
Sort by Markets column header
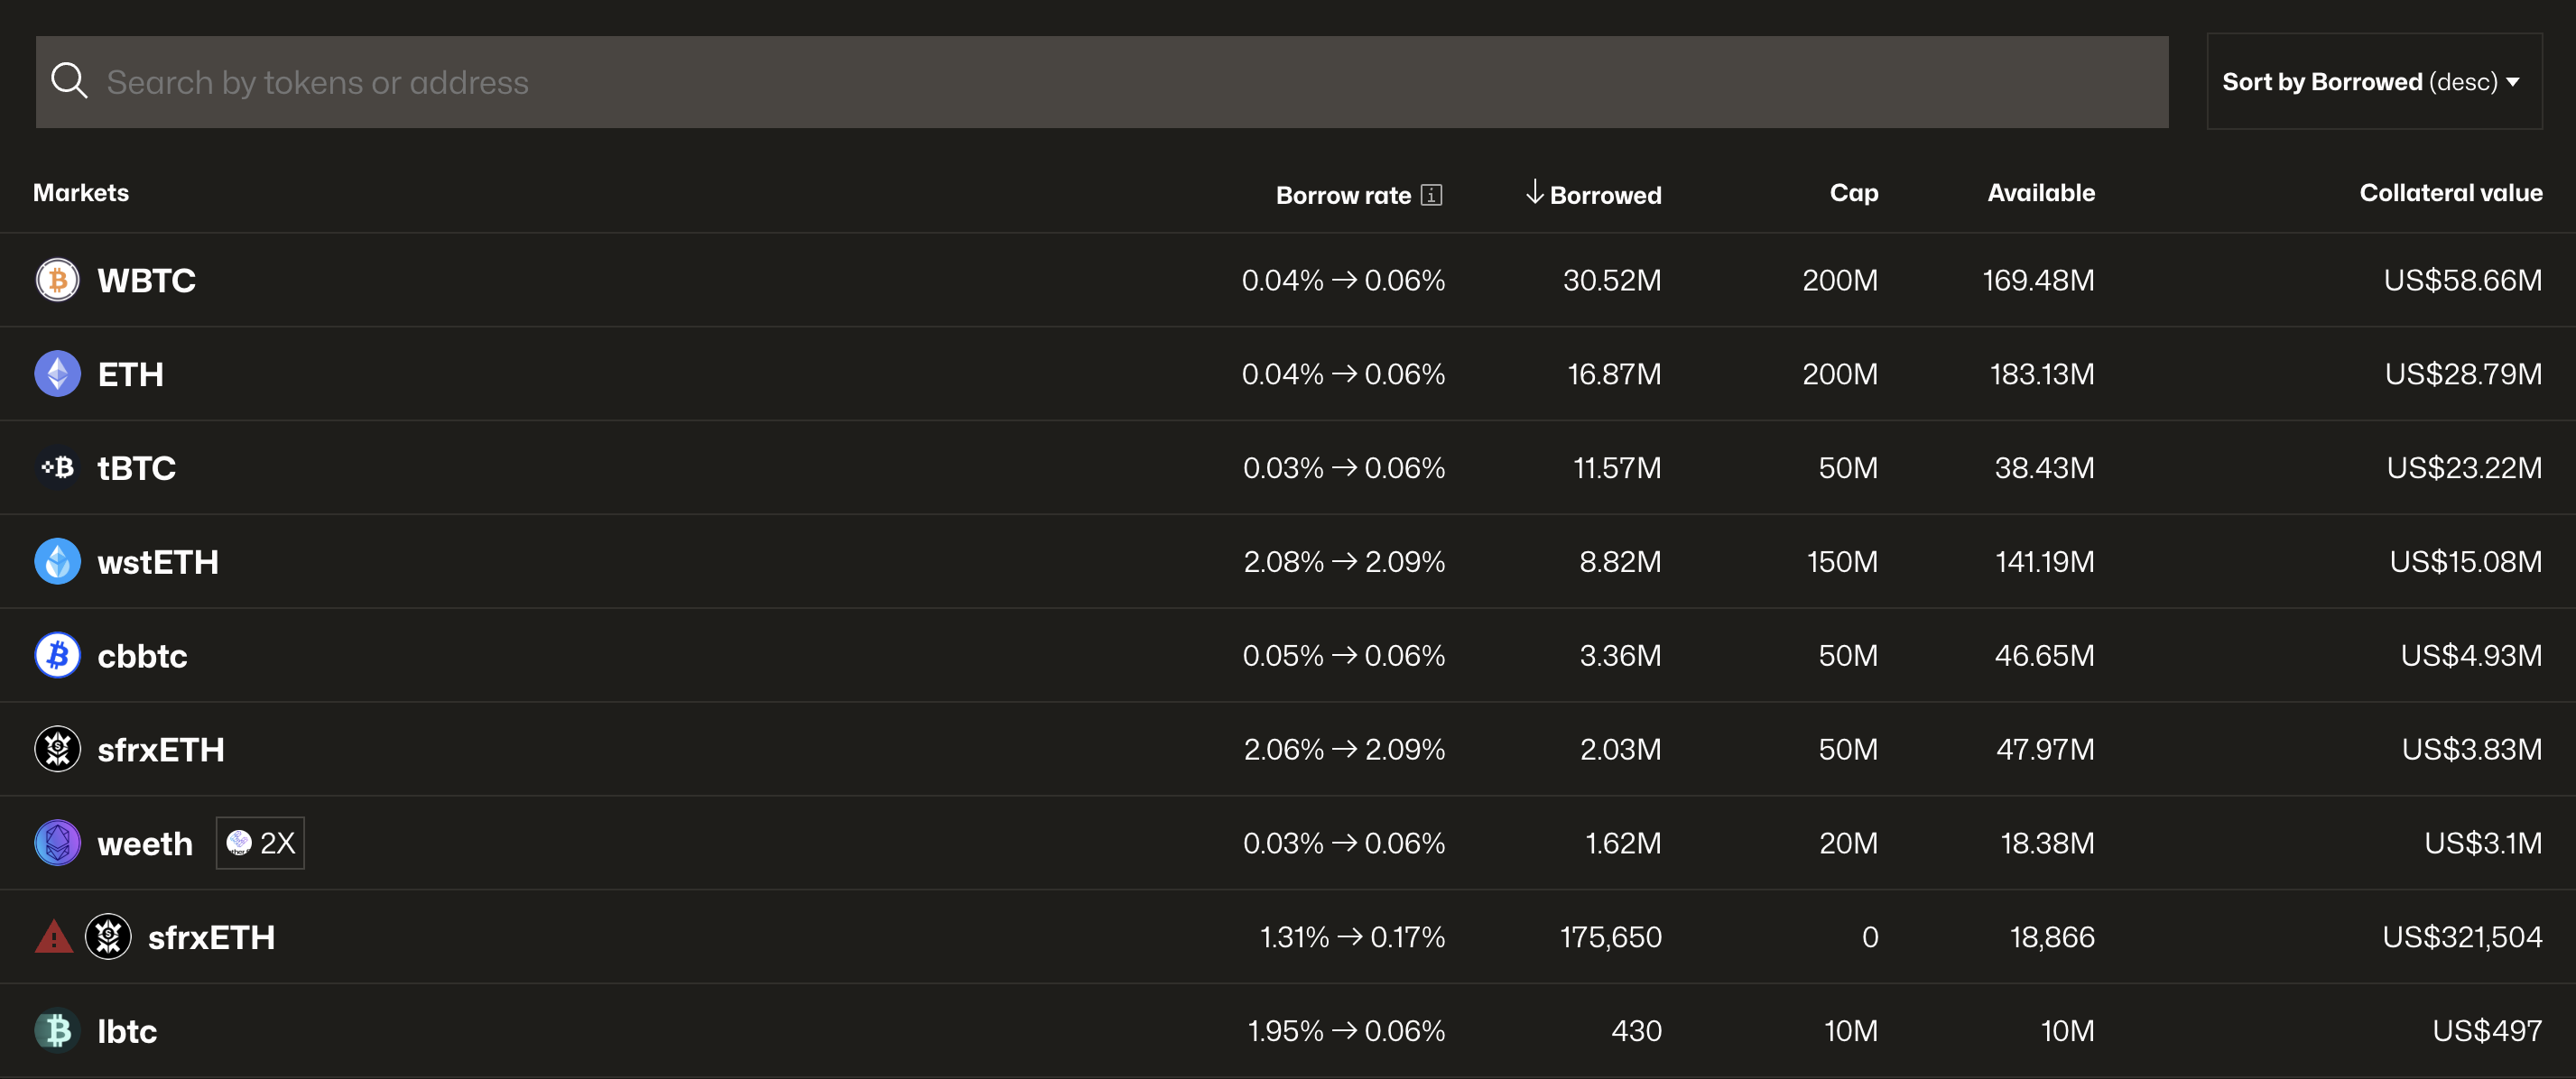point(81,193)
